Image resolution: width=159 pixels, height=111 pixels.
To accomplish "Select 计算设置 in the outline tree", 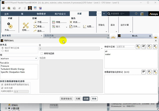I will 15,108.
